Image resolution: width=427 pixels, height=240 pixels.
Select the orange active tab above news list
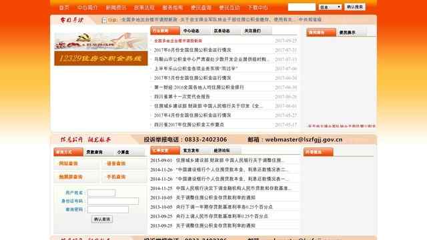coord(165,31)
